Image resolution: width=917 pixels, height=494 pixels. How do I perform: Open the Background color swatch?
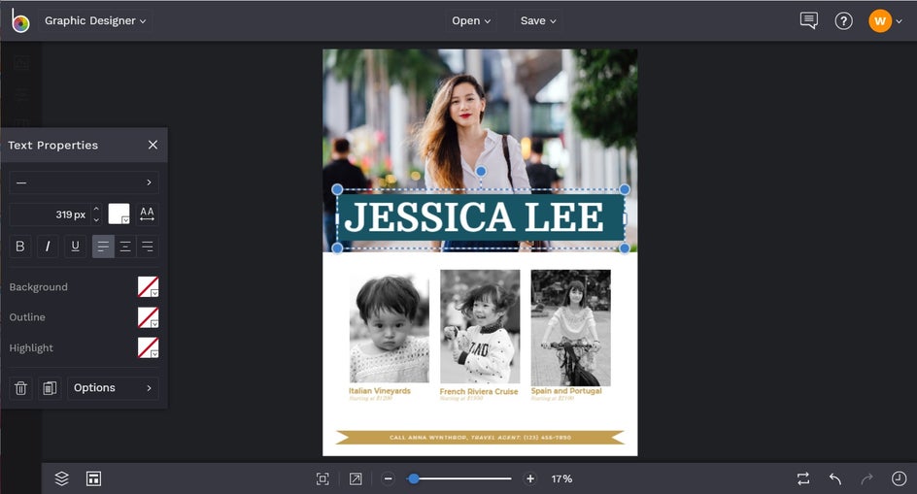pyautogui.click(x=148, y=286)
